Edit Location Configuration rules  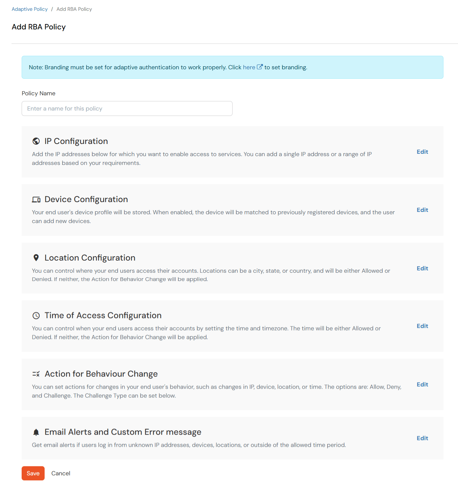tap(422, 268)
